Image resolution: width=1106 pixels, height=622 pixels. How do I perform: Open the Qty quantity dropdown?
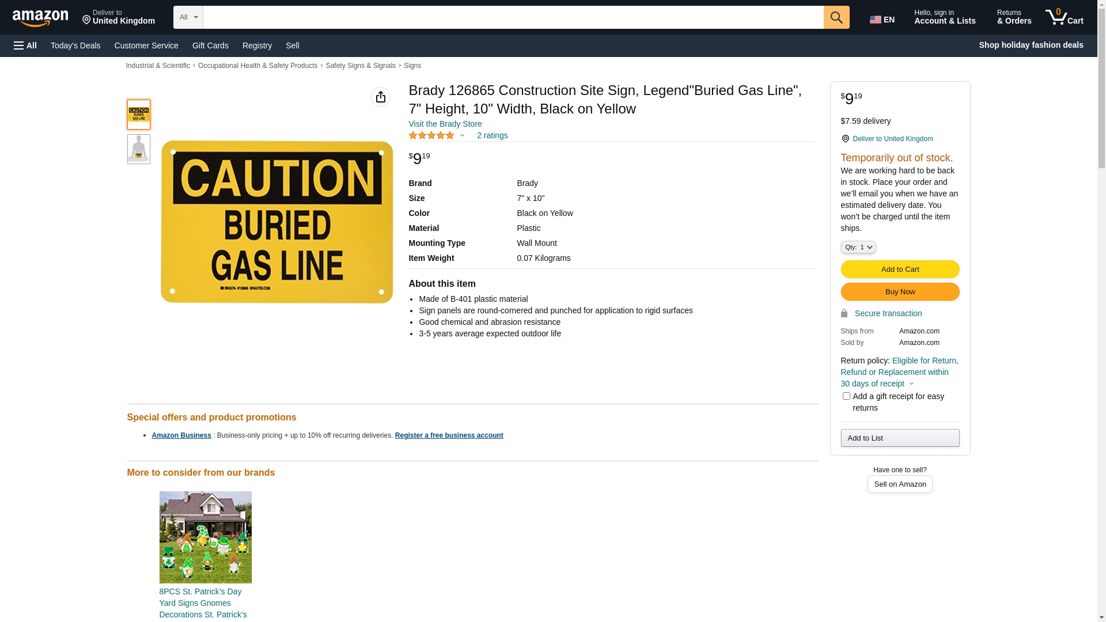pyautogui.click(x=858, y=247)
